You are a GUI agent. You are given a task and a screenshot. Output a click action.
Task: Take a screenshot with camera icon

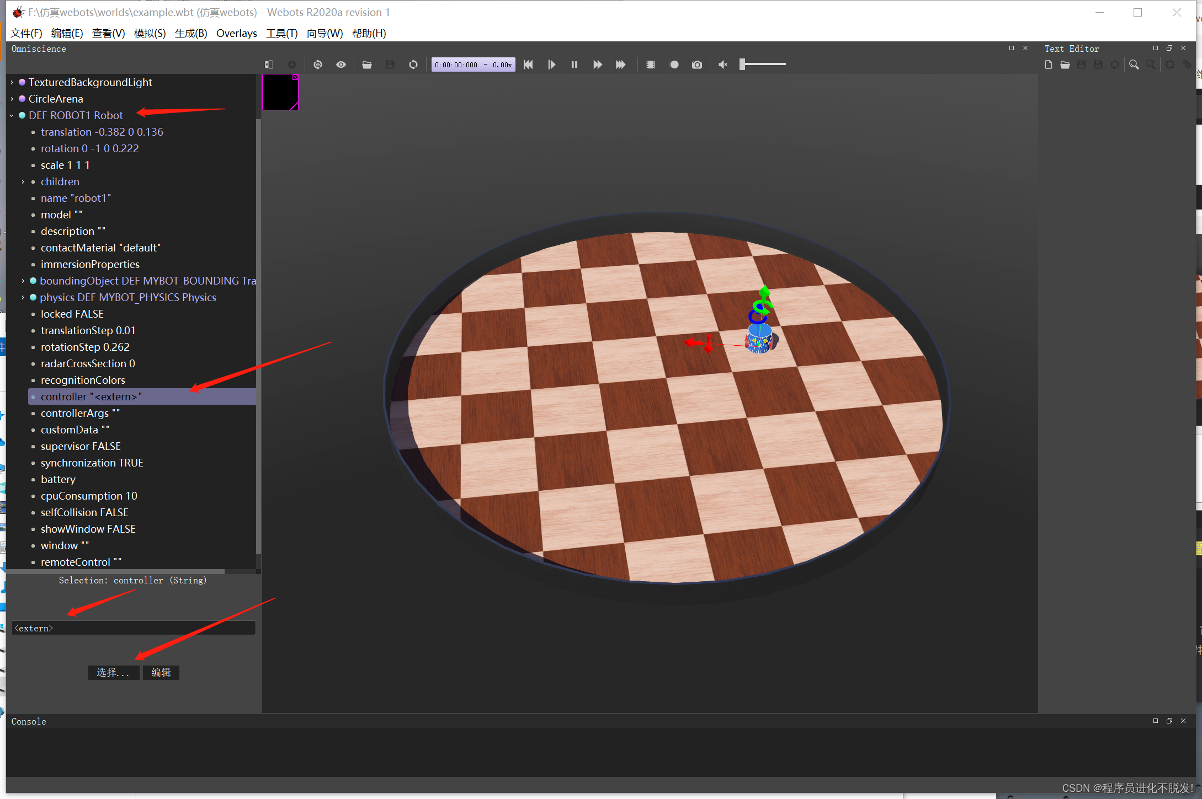coord(697,65)
